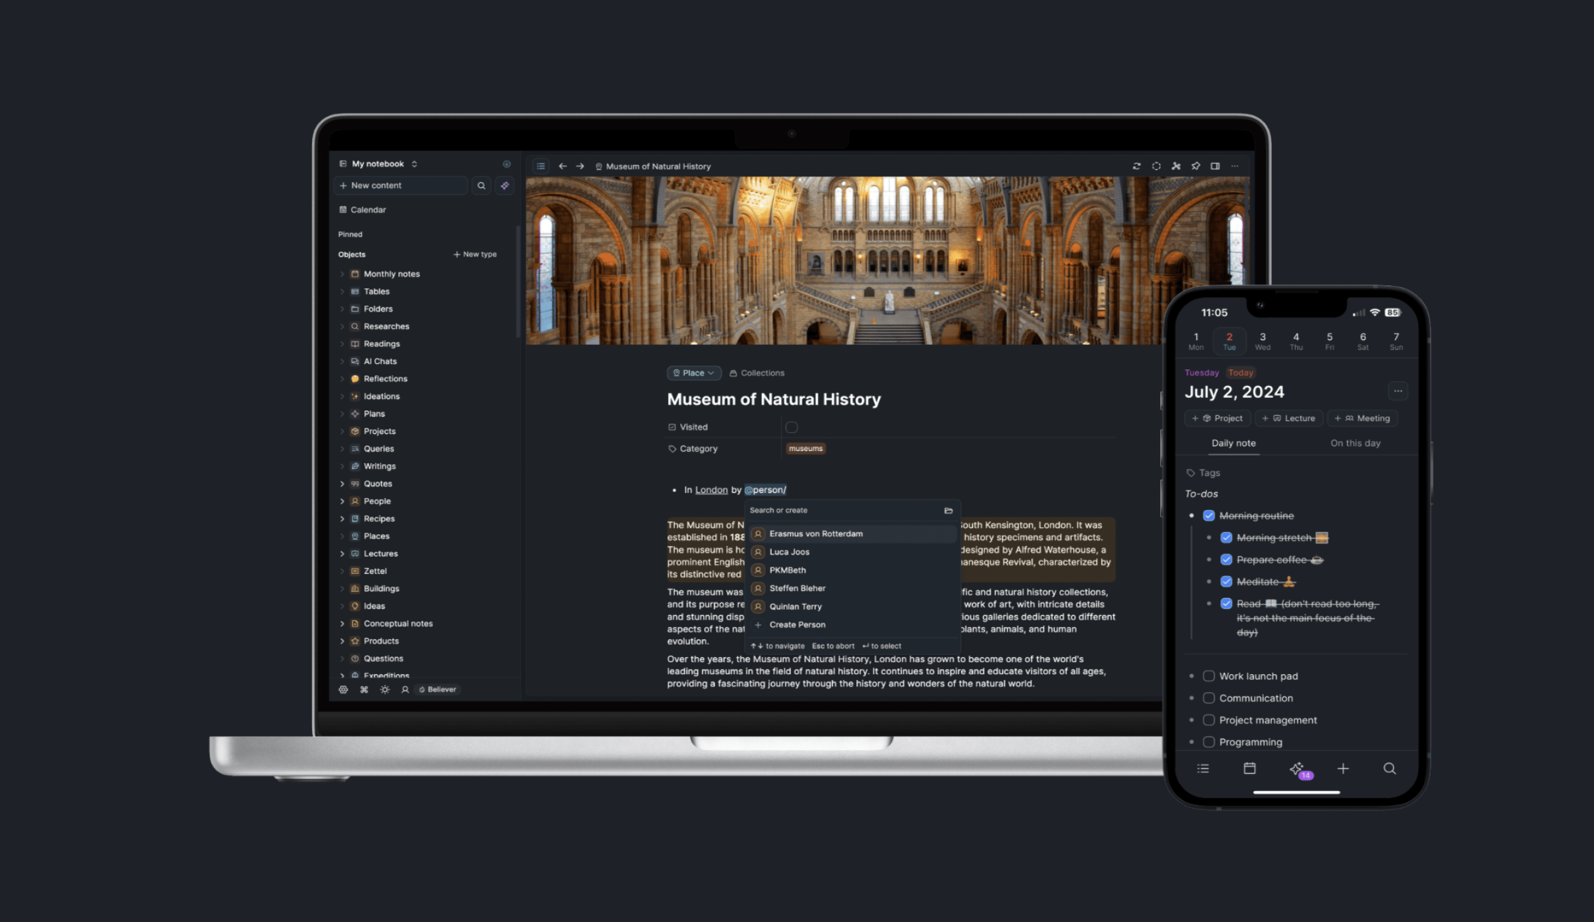The image size is (1594, 922).
Task: Click Create Person in dropdown menu
Action: coord(798,624)
